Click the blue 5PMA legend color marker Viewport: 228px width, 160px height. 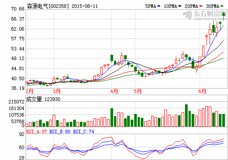(159, 6)
